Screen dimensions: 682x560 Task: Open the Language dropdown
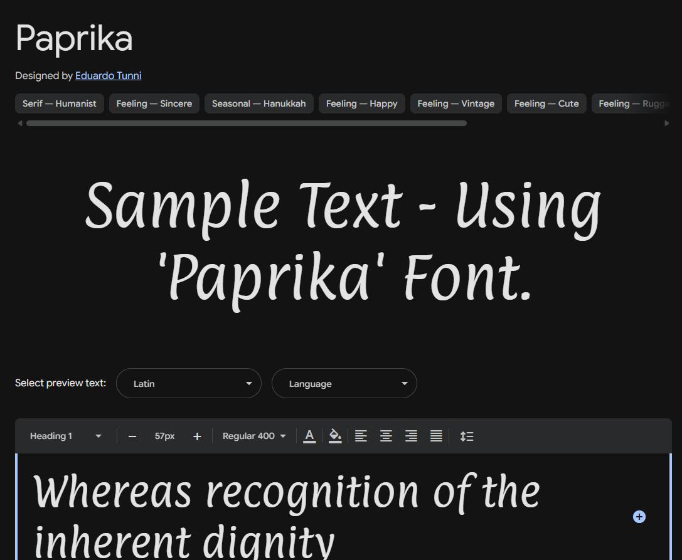[x=344, y=383]
